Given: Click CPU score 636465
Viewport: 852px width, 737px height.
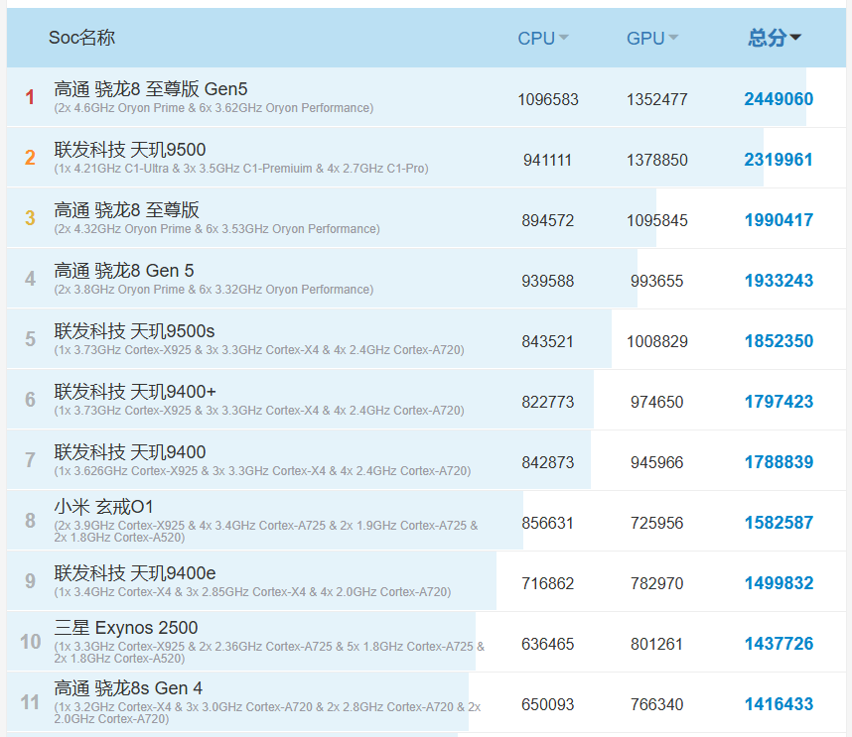Looking at the screenshot, I should (548, 644).
